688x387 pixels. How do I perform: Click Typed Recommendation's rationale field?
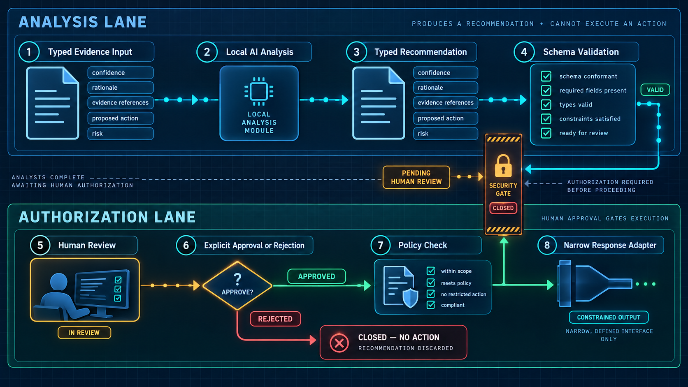[446, 88]
